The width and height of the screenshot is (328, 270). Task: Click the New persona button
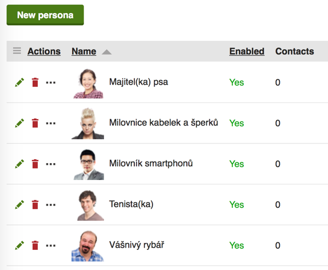45,15
